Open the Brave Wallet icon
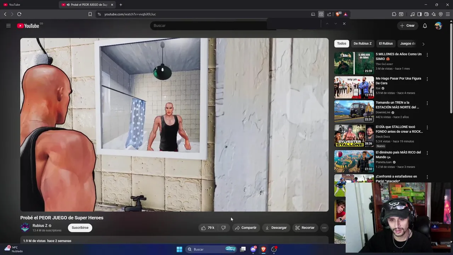Image resolution: width=453 pixels, height=255 pixels. tap(426, 14)
